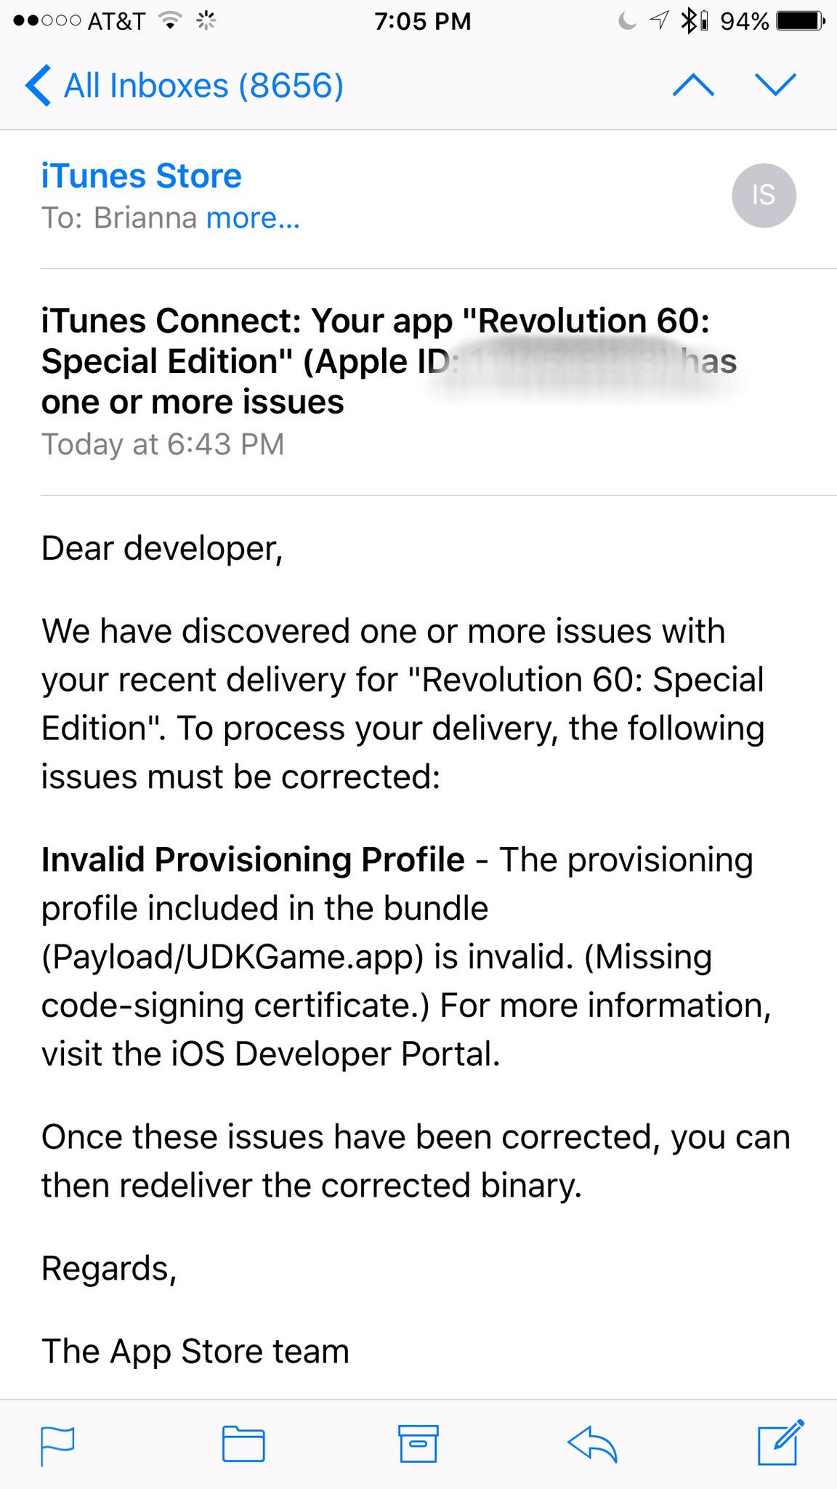Compose a new message with the pencil icon

click(x=781, y=1442)
